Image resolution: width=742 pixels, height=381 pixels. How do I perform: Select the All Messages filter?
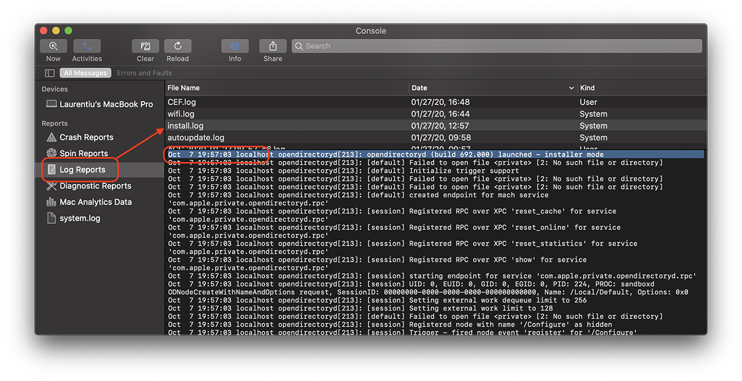(85, 73)
